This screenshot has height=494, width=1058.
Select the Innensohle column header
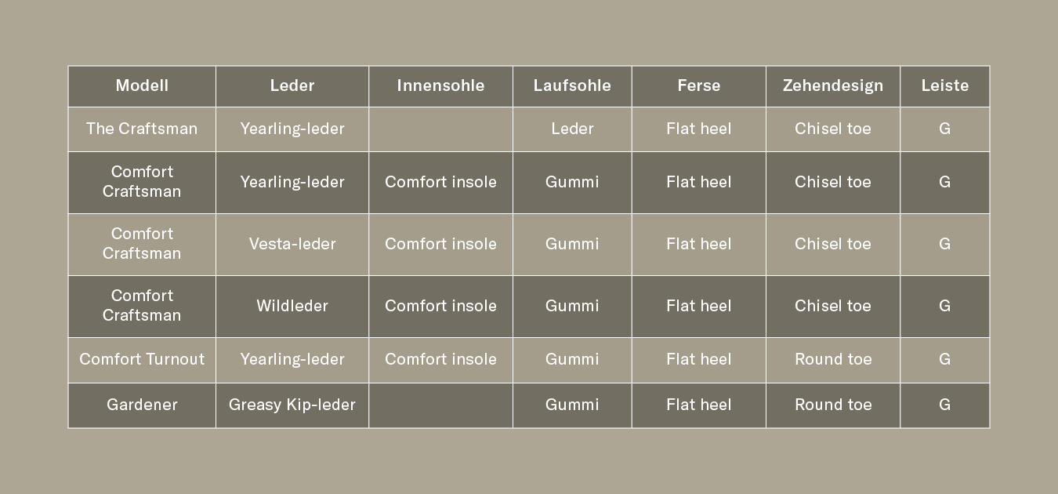tap(440, 85)
